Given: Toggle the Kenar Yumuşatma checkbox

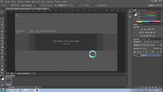Looking at the screenshot, I should [x=41, y=5].
